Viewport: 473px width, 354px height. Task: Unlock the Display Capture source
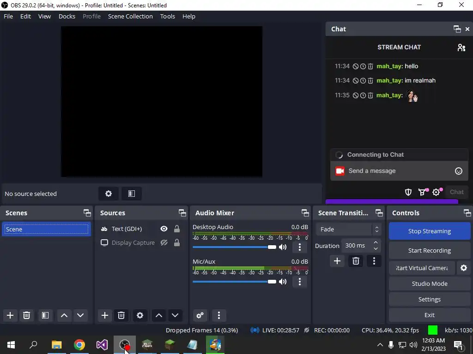point(177,242)
